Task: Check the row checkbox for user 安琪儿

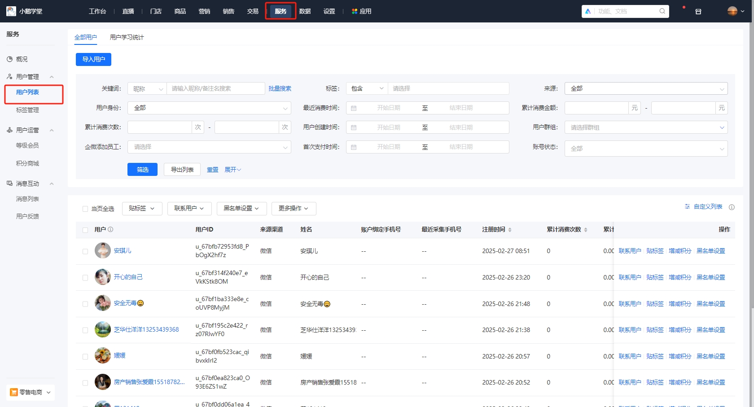Action: point(85,251)
